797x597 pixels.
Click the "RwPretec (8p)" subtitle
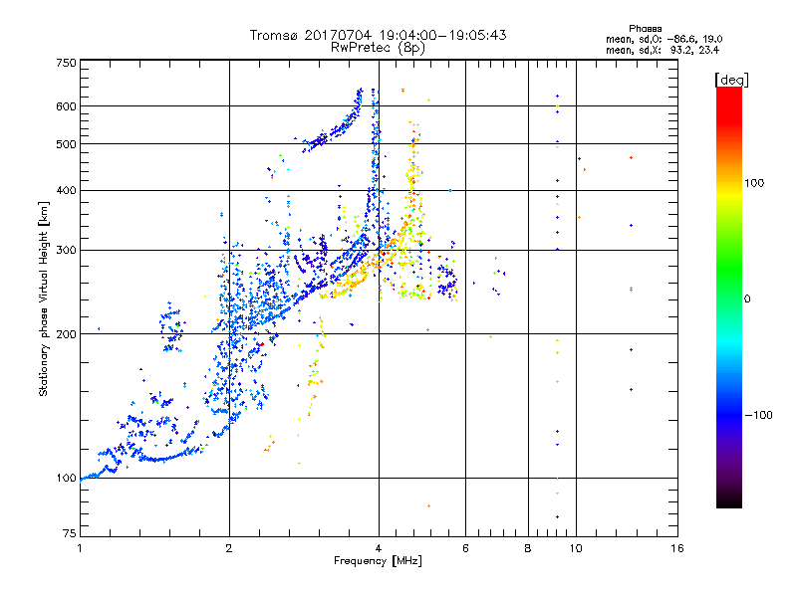[x=378, y=48]
